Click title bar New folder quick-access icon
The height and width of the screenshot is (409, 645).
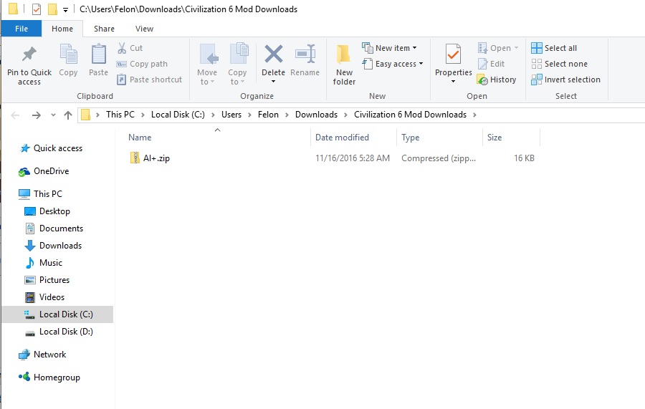pyautogui.click(x=52, y=9)
